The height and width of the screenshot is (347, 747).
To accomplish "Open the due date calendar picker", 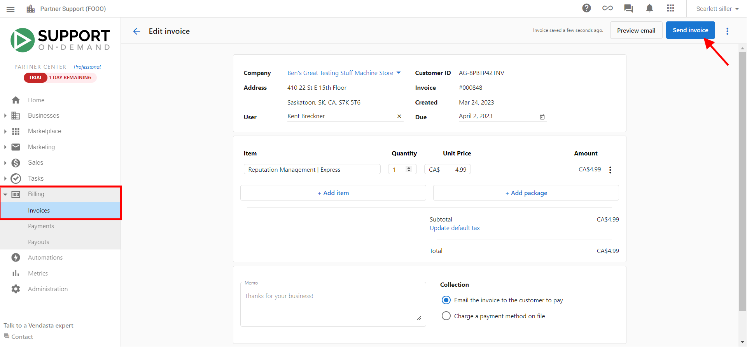I will (x=542, y=117).
